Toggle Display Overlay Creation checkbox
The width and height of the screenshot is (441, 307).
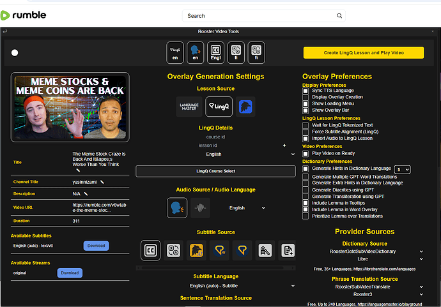pos(306,97)
